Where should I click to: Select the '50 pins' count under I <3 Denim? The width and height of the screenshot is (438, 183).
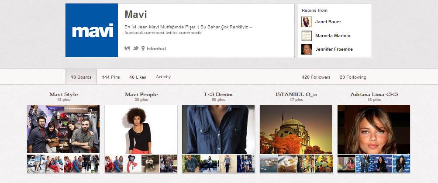[x=218, y=100]
